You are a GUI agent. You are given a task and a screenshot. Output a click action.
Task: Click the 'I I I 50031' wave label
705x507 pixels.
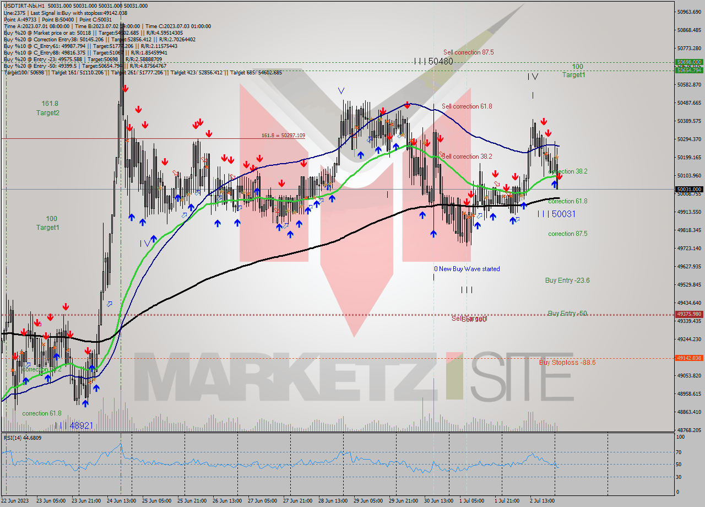557,214
